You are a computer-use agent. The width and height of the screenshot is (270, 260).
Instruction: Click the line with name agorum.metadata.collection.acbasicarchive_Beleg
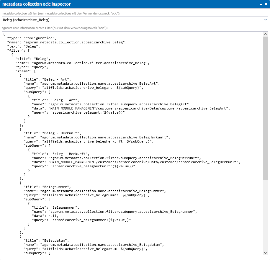click(67, 42)
